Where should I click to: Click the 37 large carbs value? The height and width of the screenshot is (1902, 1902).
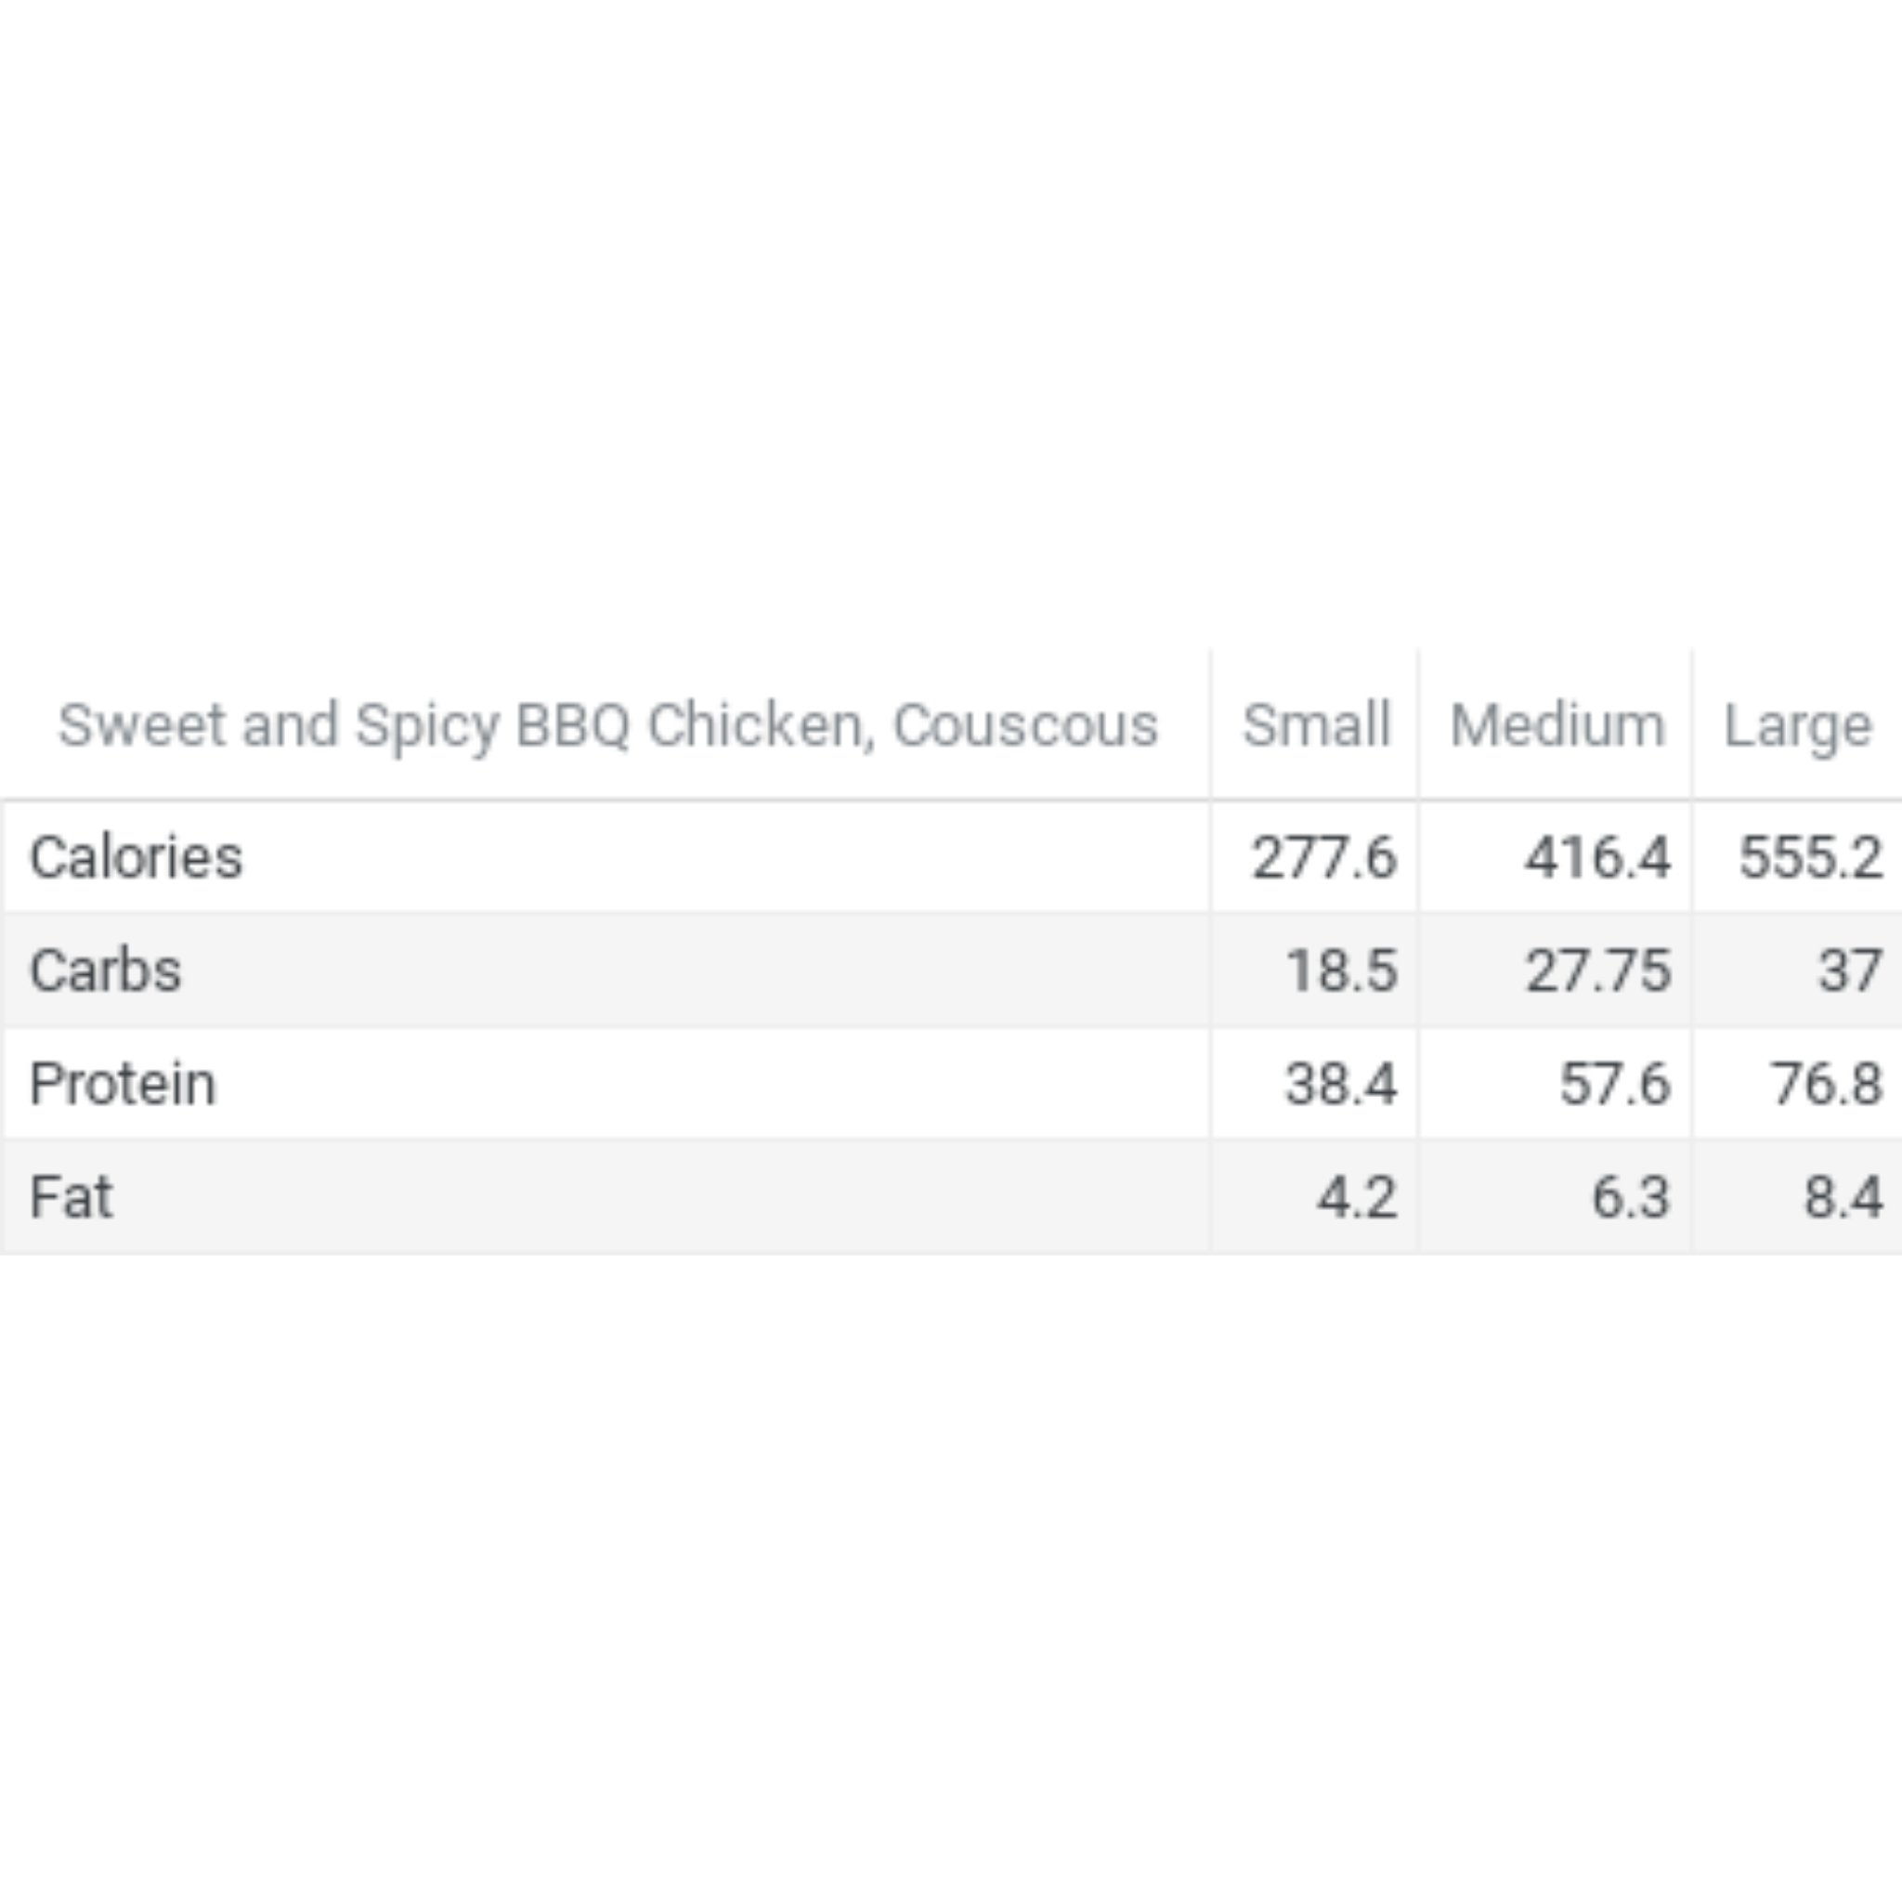[1851, 971]
